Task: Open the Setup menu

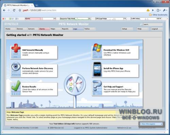Action: [x=127, y=29]
